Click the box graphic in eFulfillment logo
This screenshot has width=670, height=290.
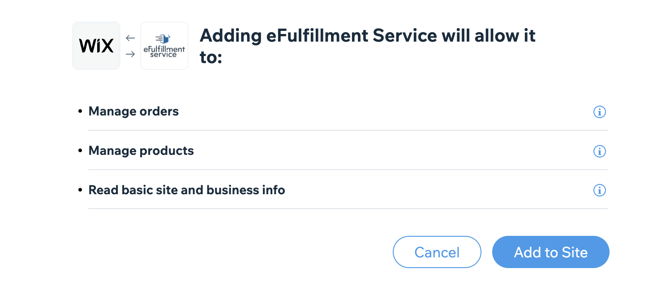164,39
